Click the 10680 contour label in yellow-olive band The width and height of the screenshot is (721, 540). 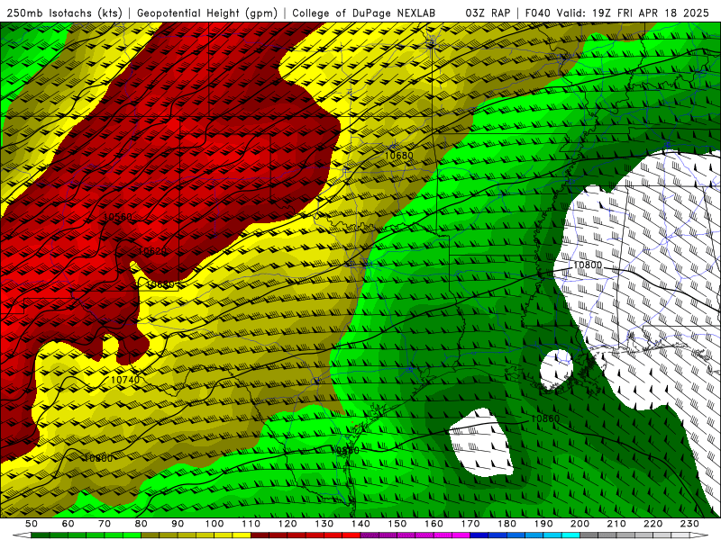tap(398, 155)
